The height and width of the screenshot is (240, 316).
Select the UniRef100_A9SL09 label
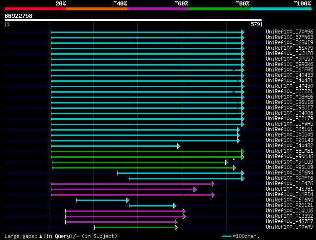(290, 167)
